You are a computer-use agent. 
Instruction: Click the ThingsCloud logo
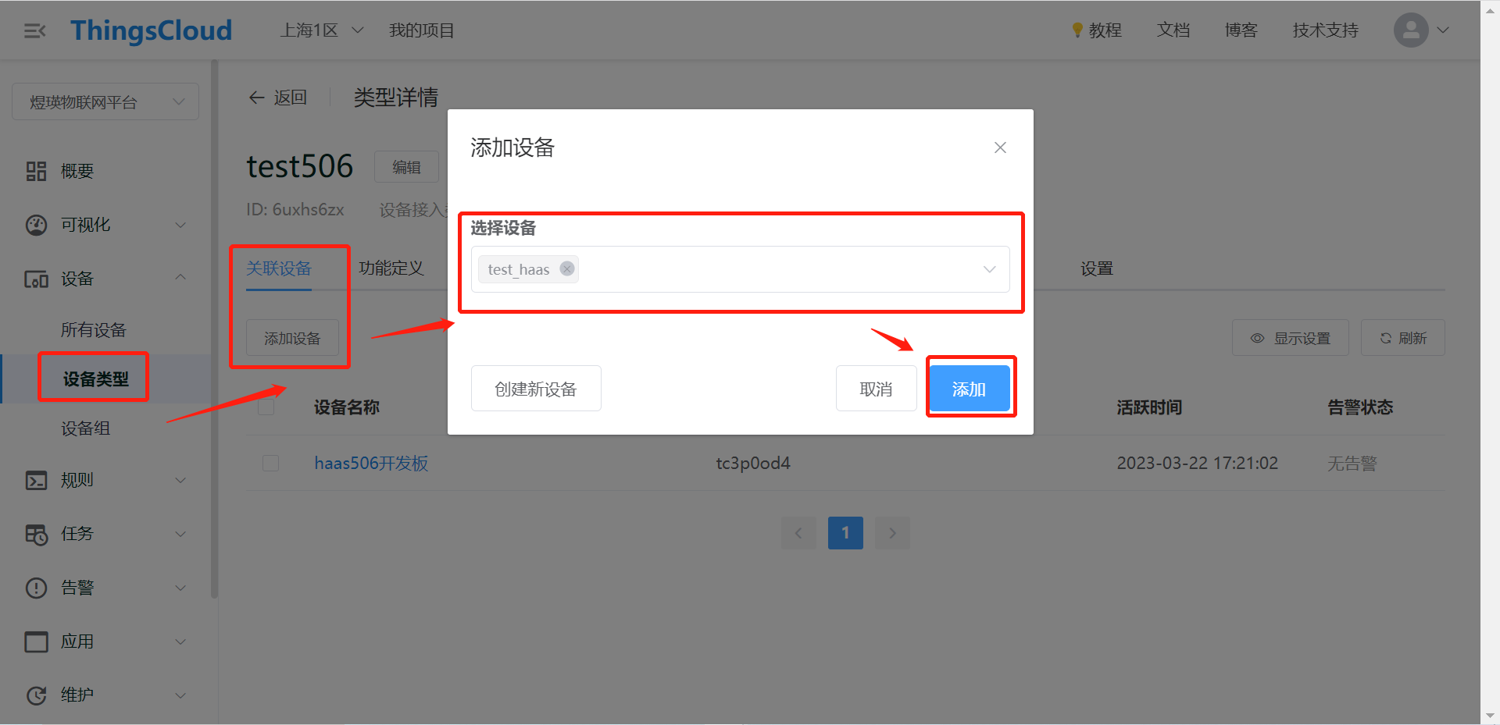tap(152, 30)
